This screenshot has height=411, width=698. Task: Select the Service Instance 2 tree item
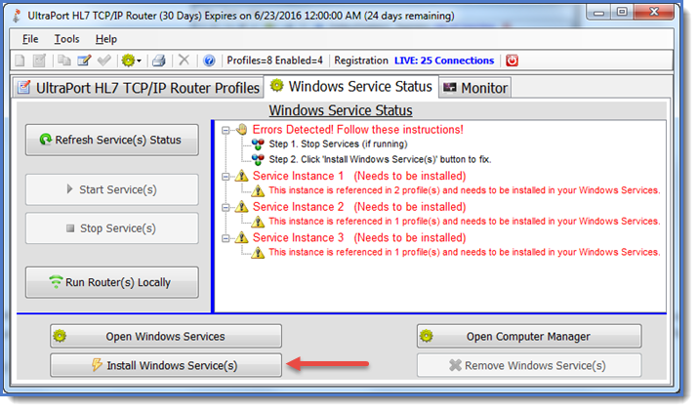pos(298,207)
